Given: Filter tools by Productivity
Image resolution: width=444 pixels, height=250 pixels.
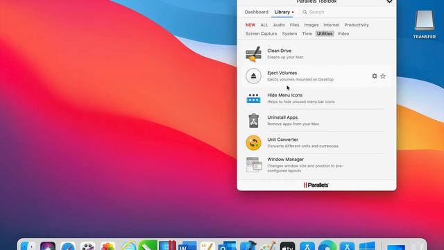Looking at the screenshot, I should [357, 25].
